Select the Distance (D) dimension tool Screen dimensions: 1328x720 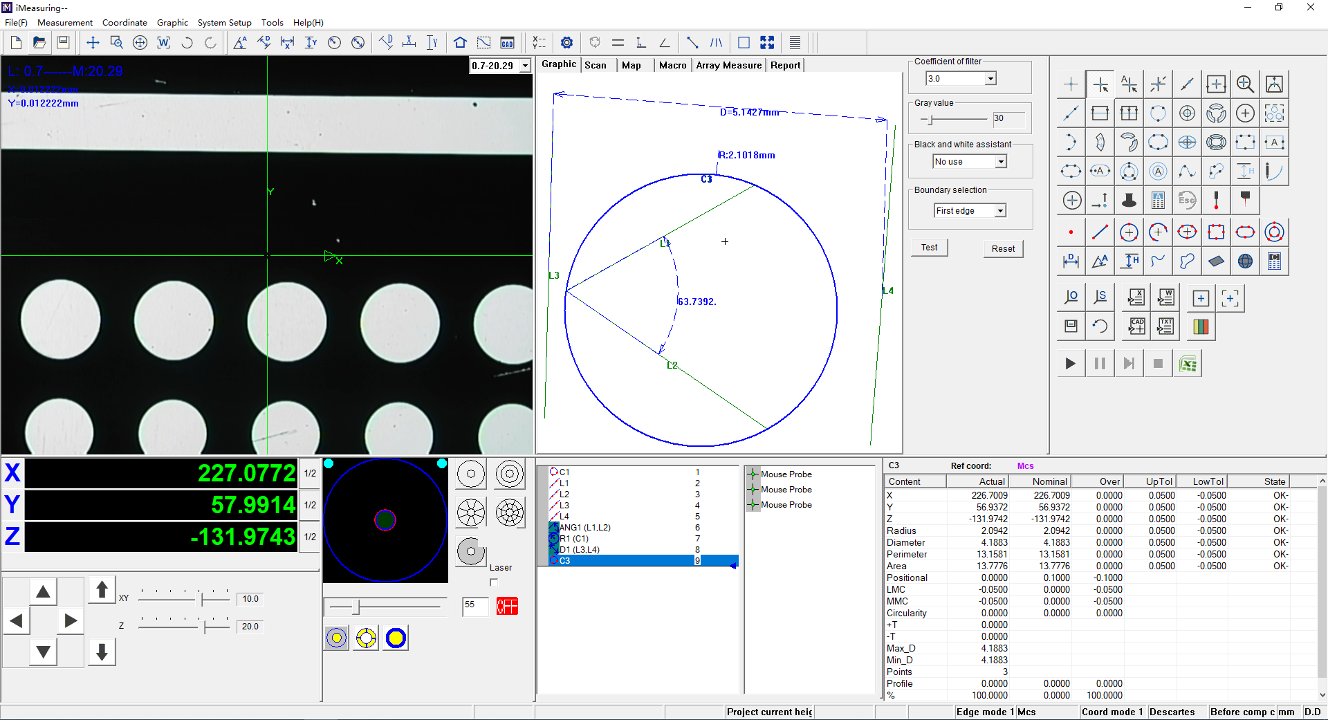(x=1071, y=261)
